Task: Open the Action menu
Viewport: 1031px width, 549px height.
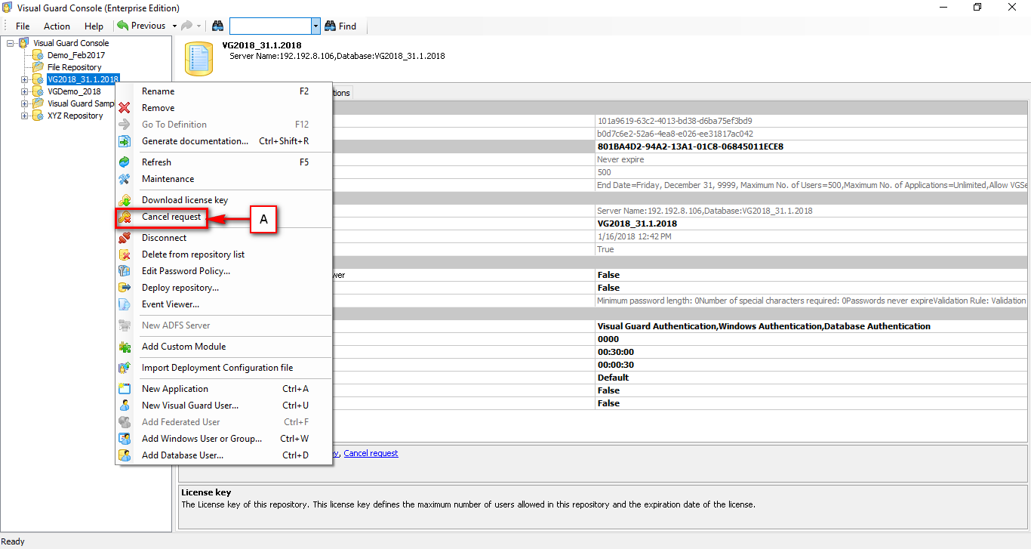Action: click(x=57, y=25)
